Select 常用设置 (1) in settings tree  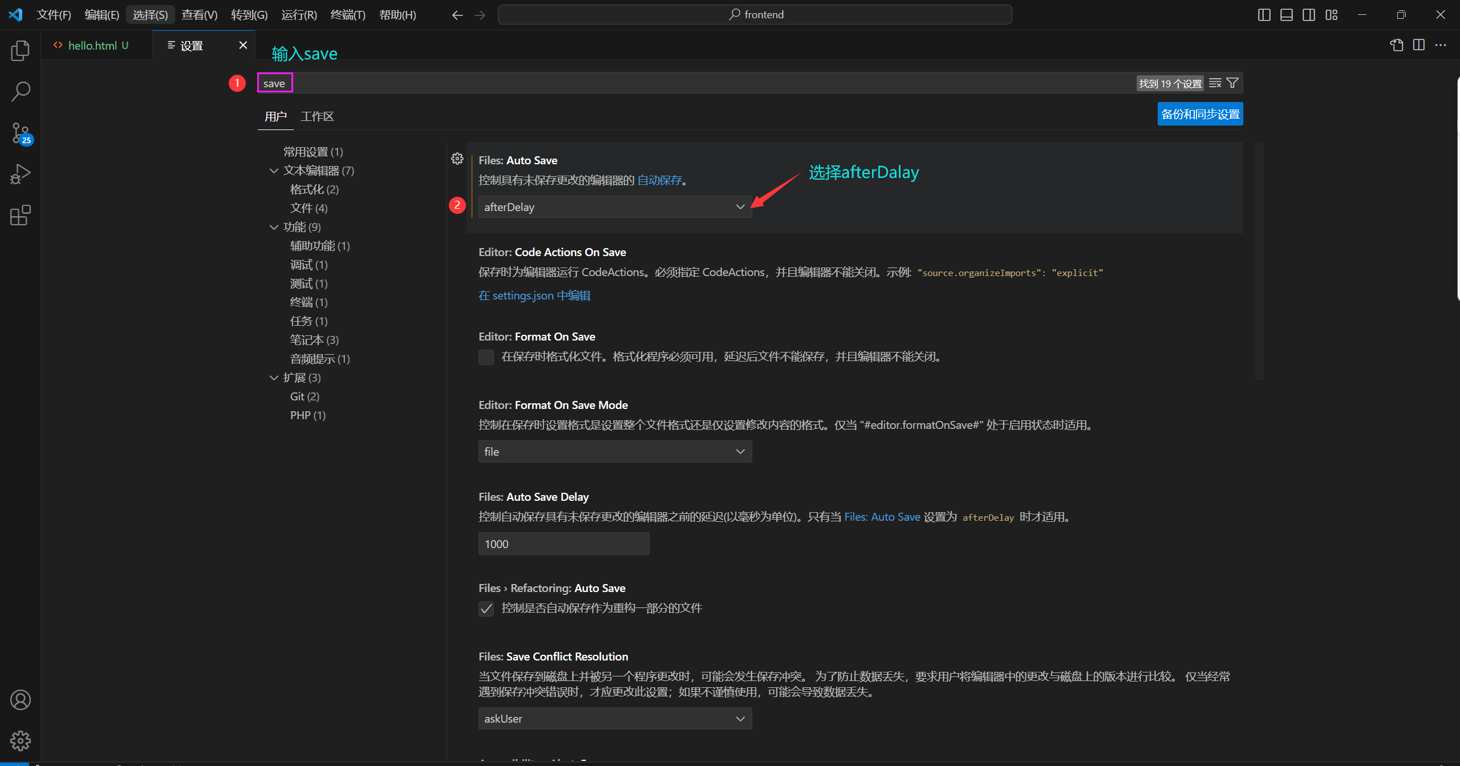coord(313,152)
